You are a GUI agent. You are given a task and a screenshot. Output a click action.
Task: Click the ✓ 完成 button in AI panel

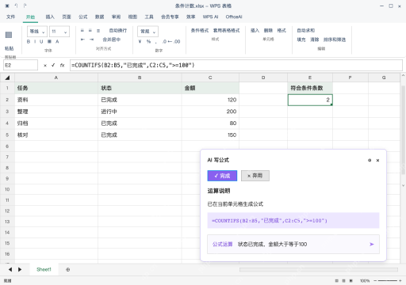(222, 176)
